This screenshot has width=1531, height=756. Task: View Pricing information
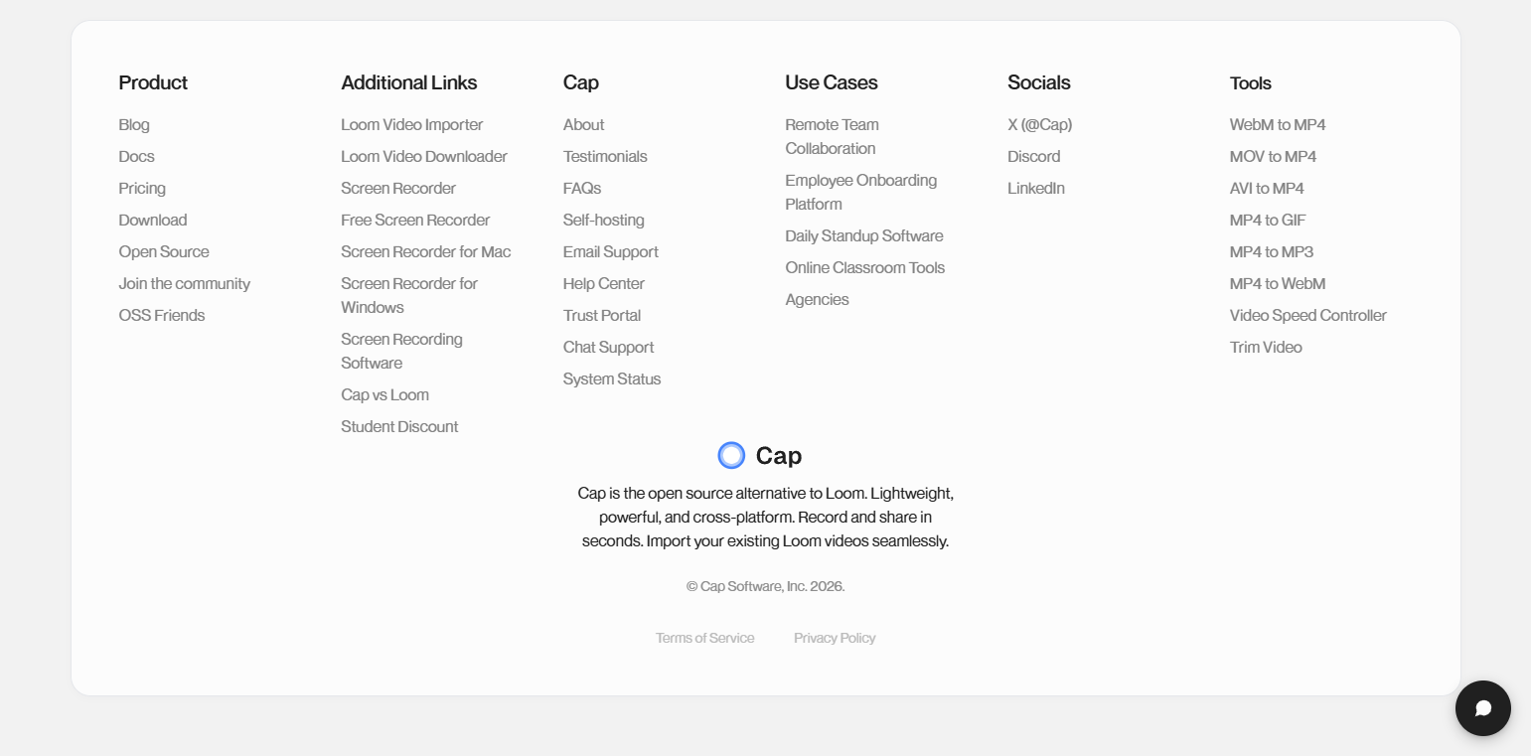(x=142, y=188)
